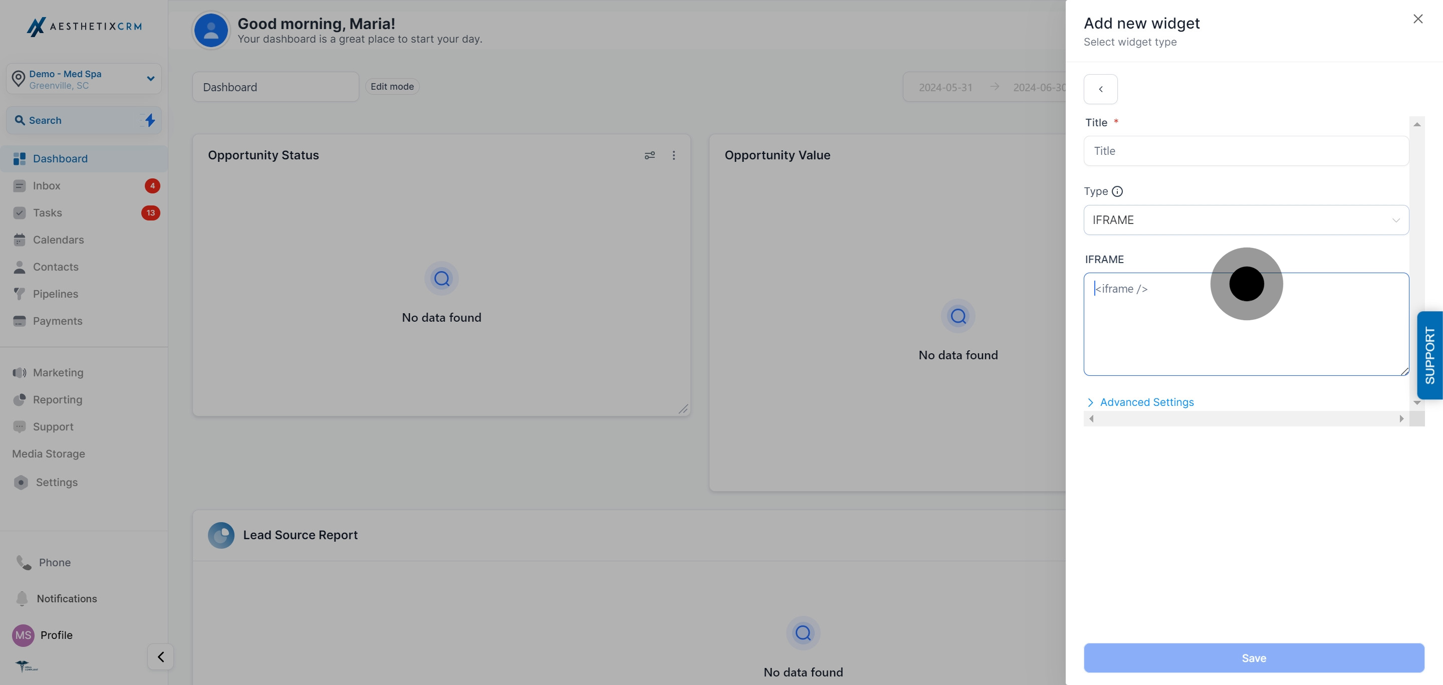Image resolution: width=1443 pixels, height=685 pixels.
Task: Click the Search box in sidebar
Action: (84, 120)
